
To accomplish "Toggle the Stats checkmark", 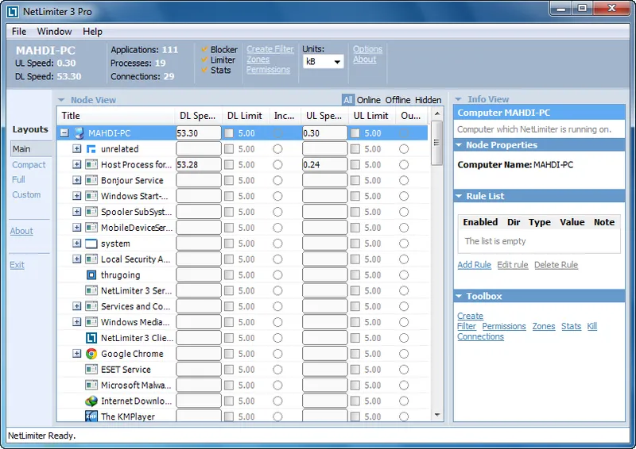I will tap(205, 70).
